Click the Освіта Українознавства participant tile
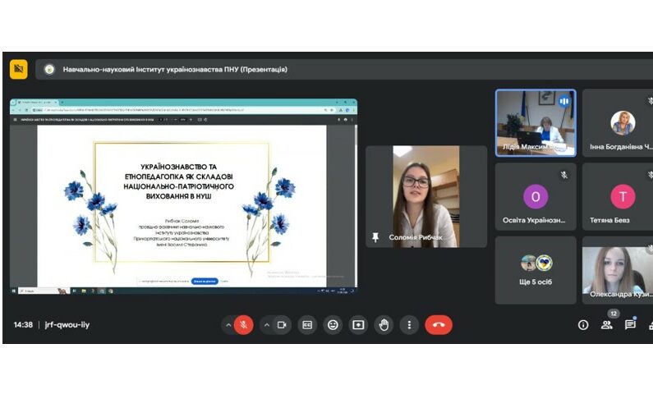 (536, 197)
